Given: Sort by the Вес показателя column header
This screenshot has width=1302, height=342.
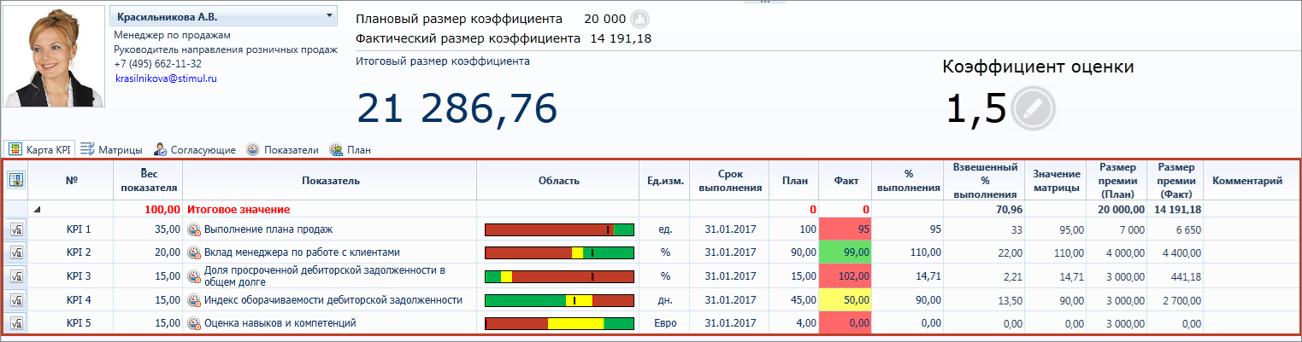Looking at the screenshot, I should coord(149,180).
